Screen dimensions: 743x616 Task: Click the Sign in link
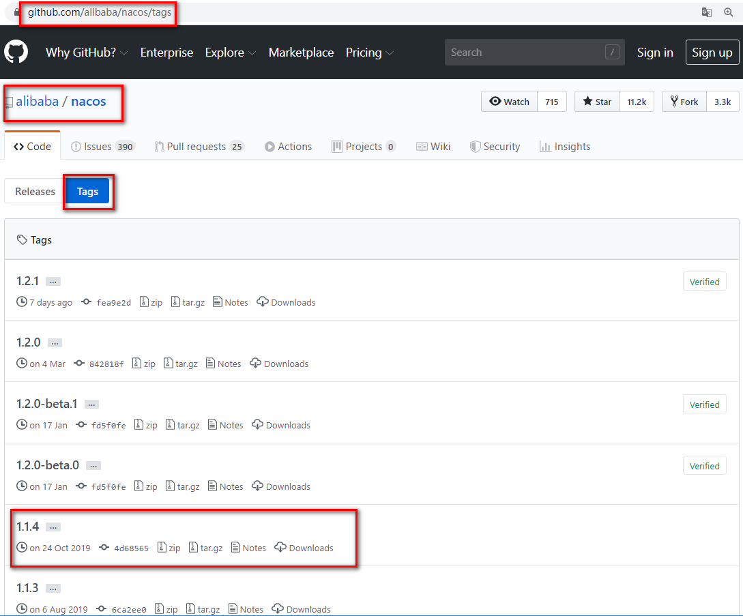pos(655,52)
